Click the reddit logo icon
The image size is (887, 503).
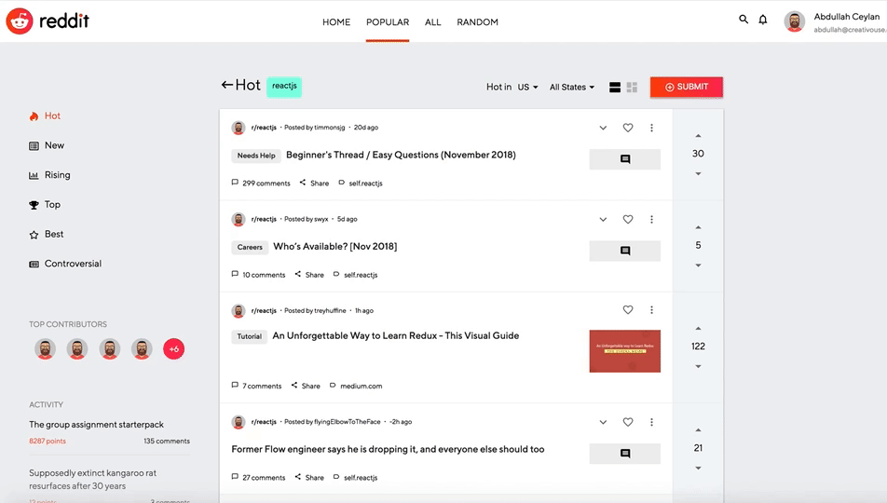tap(20, 20)
